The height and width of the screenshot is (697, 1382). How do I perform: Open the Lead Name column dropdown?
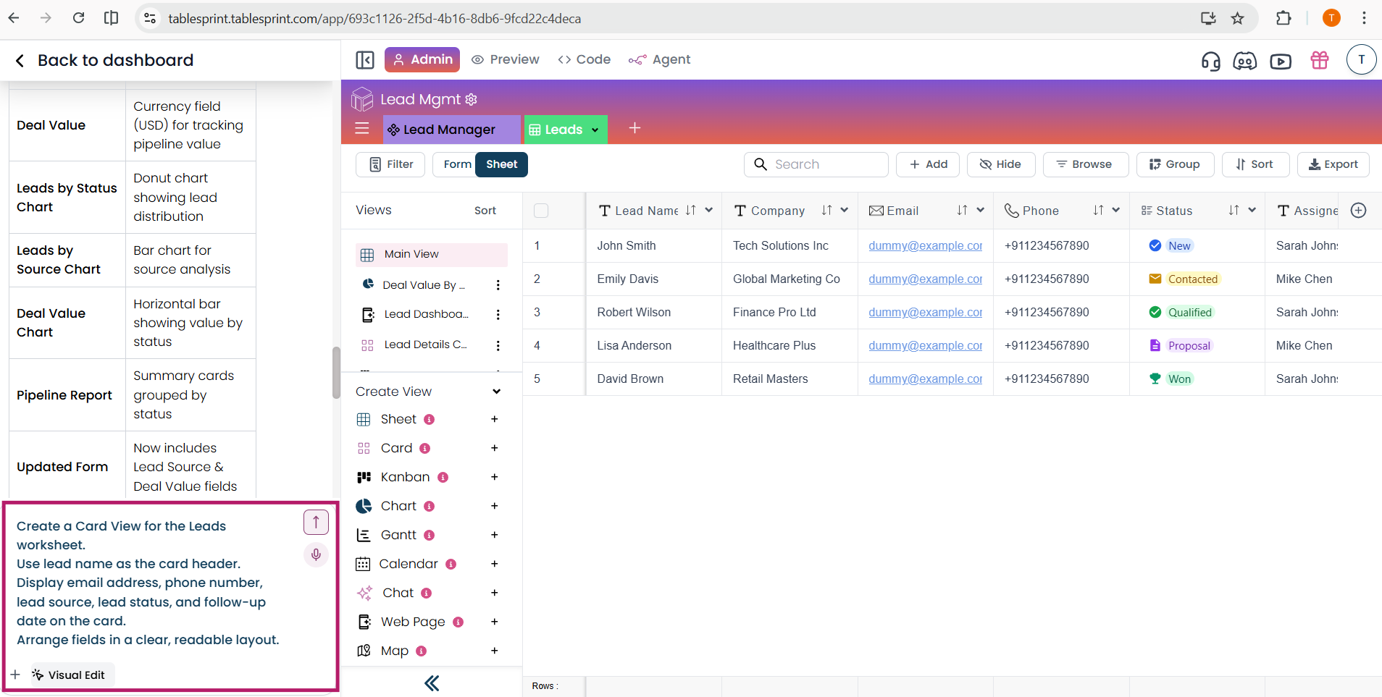(709, 211)
